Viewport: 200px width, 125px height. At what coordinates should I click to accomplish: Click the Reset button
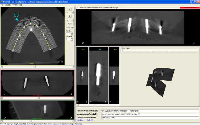pyautogui.click(x=70, y=24)
